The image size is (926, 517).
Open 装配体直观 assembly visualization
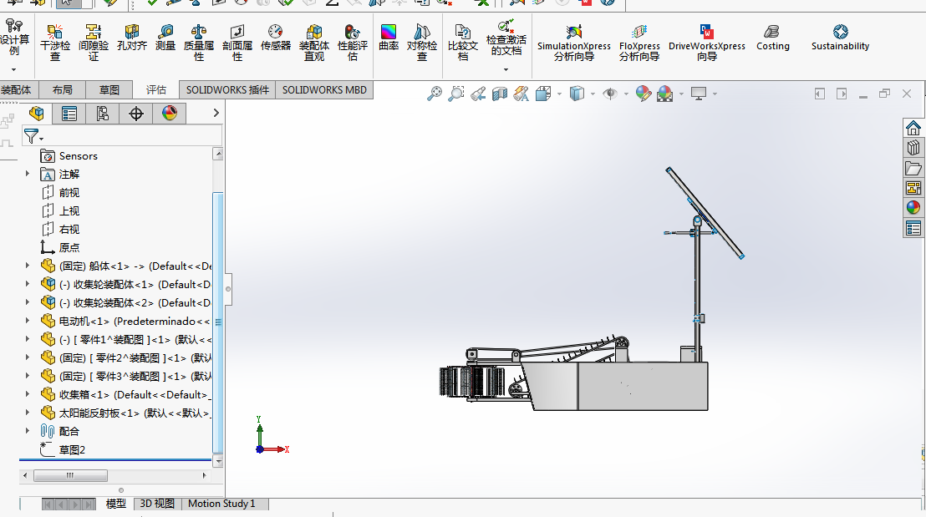tap(314, 43)
